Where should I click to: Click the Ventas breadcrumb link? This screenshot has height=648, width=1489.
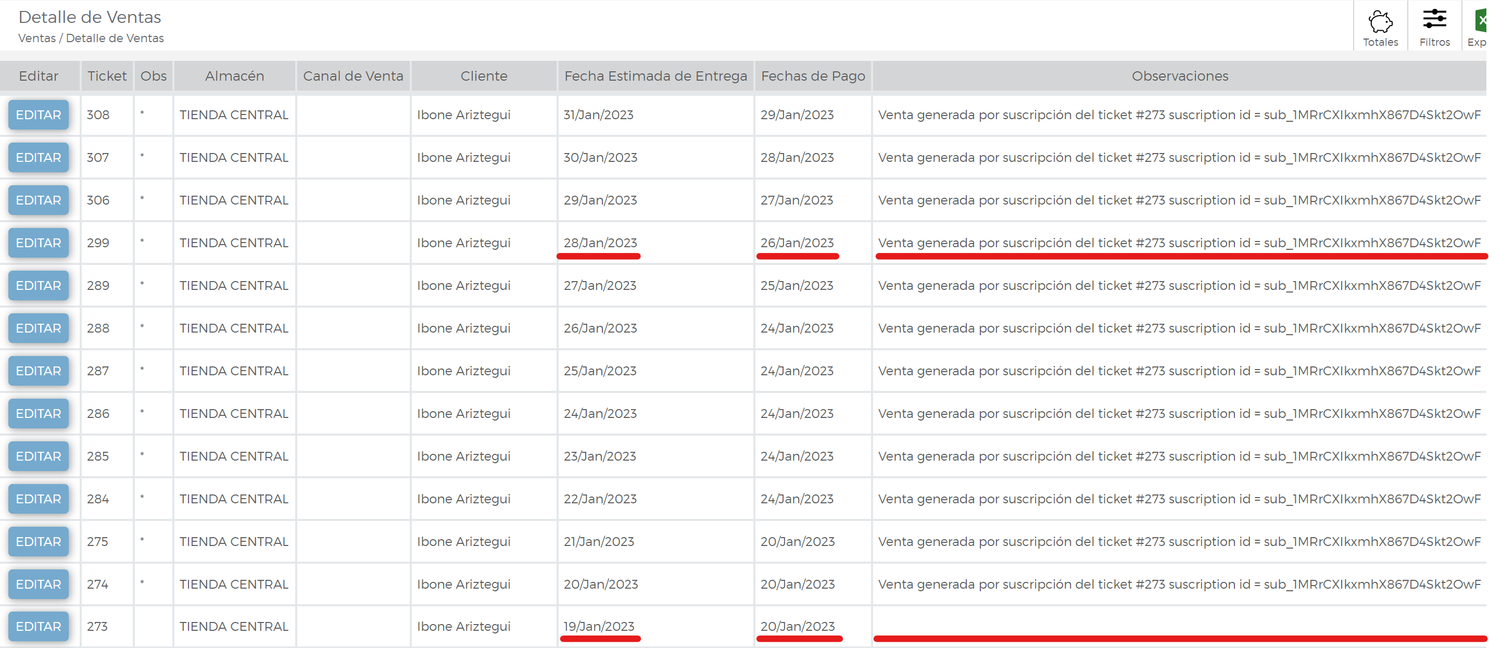pos(37,38)
